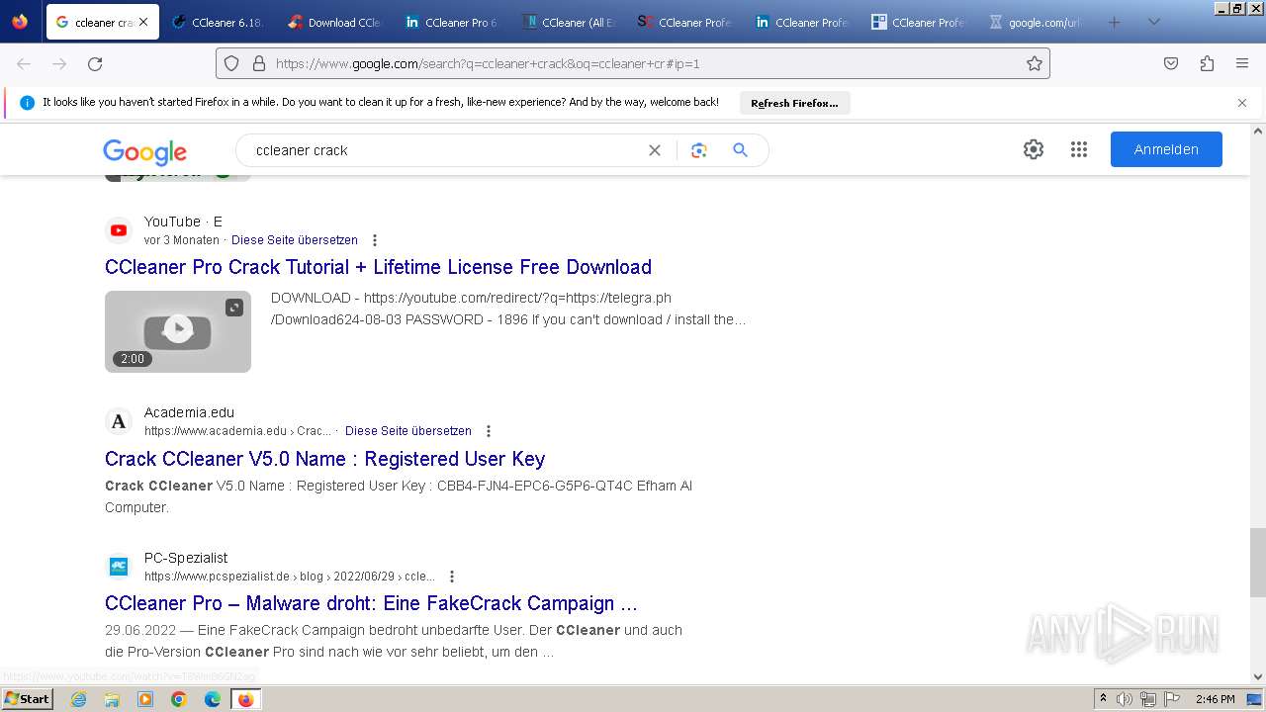Open CCleaner Pro Crack Tutorial result
The width and height of the screenshot is (1266, 712).
tap(378, 267)
